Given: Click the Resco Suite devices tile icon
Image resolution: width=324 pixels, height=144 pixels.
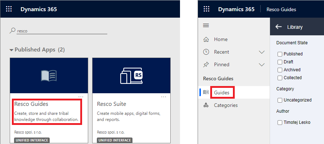Looking at the screenshot, I should 131,76.
